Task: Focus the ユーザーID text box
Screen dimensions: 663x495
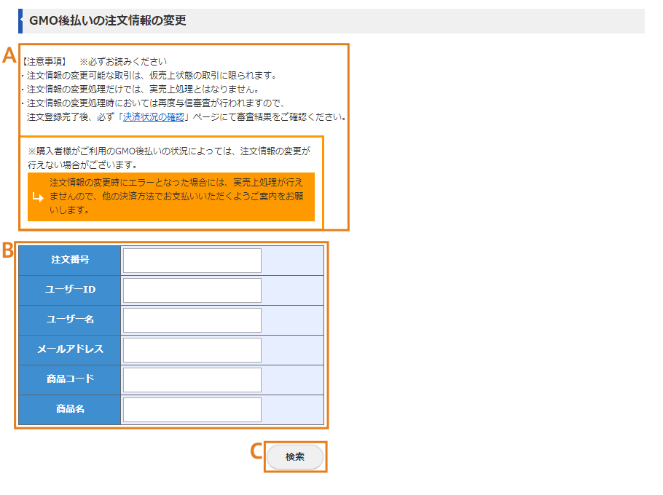Action: click(192, 290)
